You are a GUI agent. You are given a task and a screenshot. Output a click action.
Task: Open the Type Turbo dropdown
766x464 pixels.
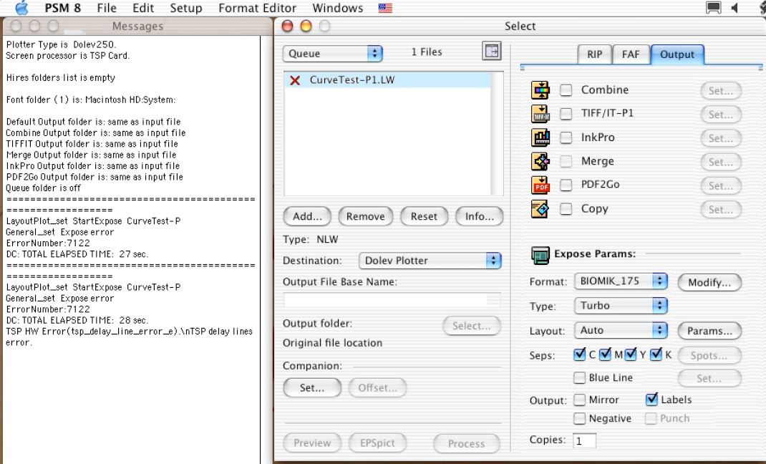tap(621, 306)
